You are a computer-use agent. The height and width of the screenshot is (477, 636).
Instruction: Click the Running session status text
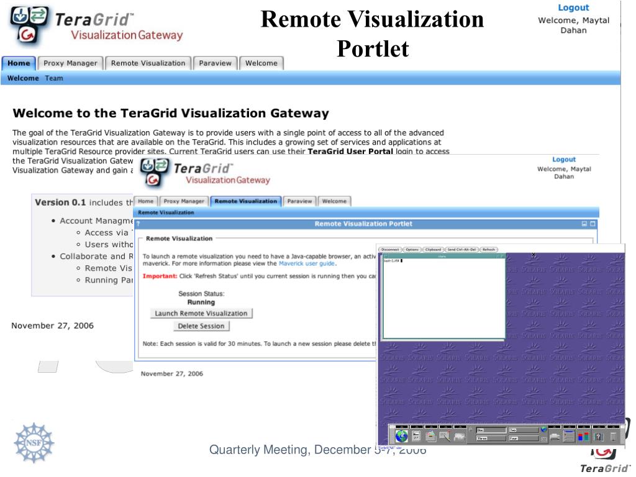[x=201, y=302]
